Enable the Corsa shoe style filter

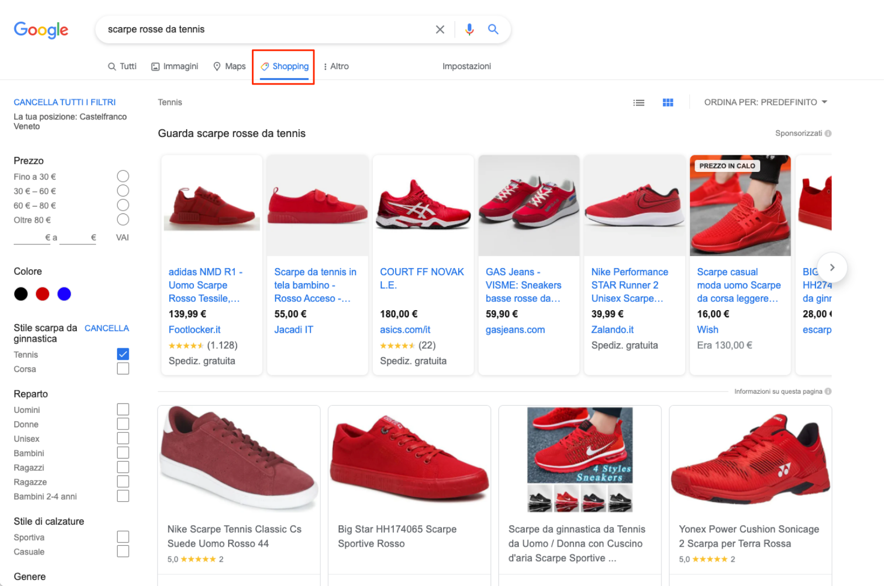tap(123, 368)
